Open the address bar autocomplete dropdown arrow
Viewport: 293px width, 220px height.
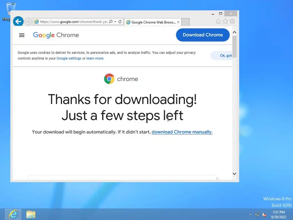coord(115,22)
